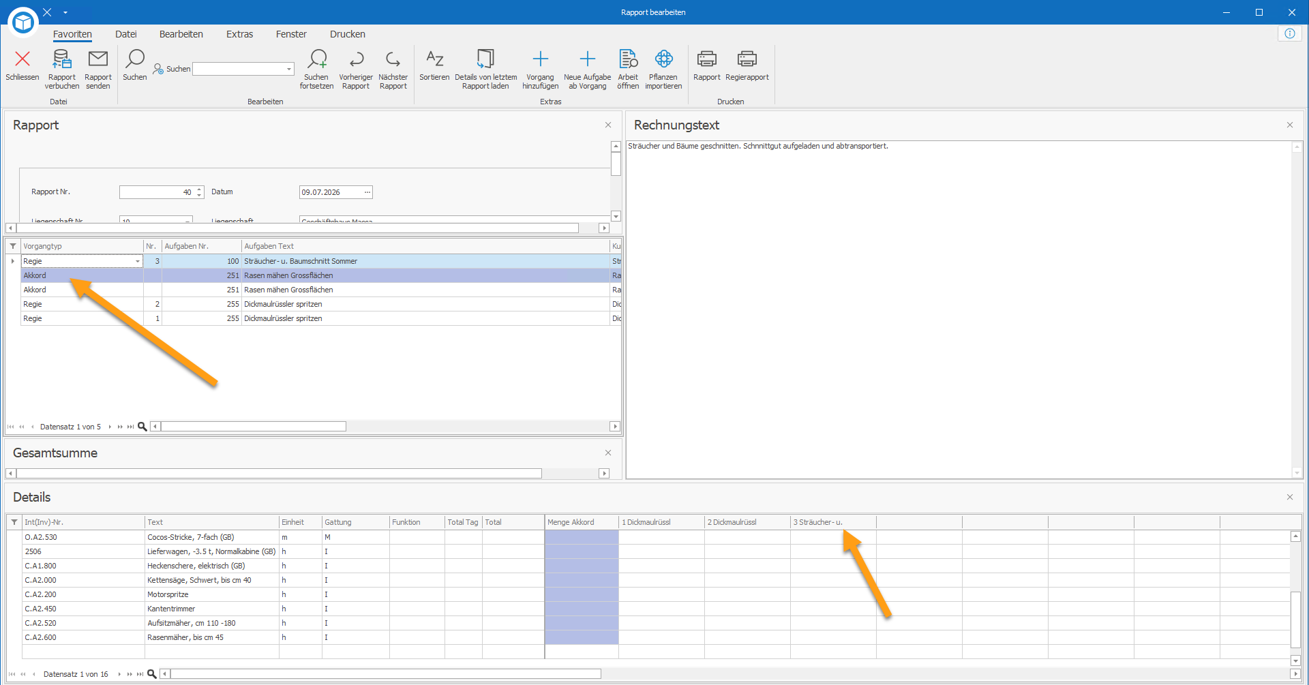Close the Details panel
The width and height of the screenshot is (1309, 685).
tap(1290, 497)
